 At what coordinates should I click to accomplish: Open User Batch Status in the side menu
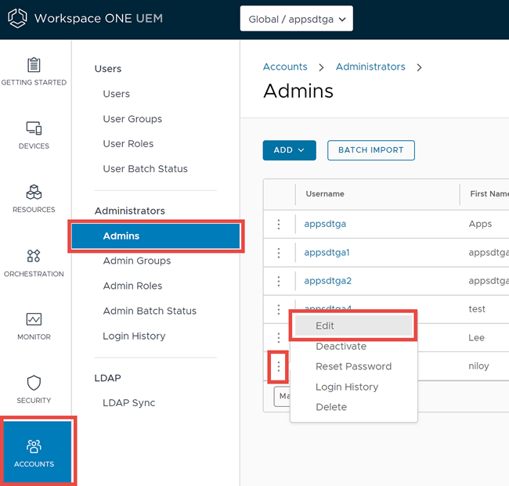pos(145,169)
